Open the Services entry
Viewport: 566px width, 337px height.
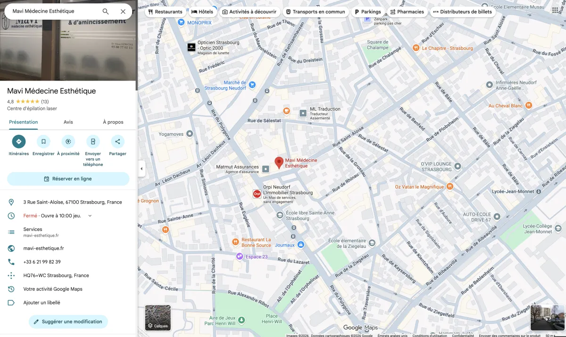click(x=68, y=232)
